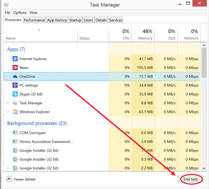The height and width of the screenshot is (189, 209).
Task: Click the Apps (7) group heading
Action: (x=16, y=49)
